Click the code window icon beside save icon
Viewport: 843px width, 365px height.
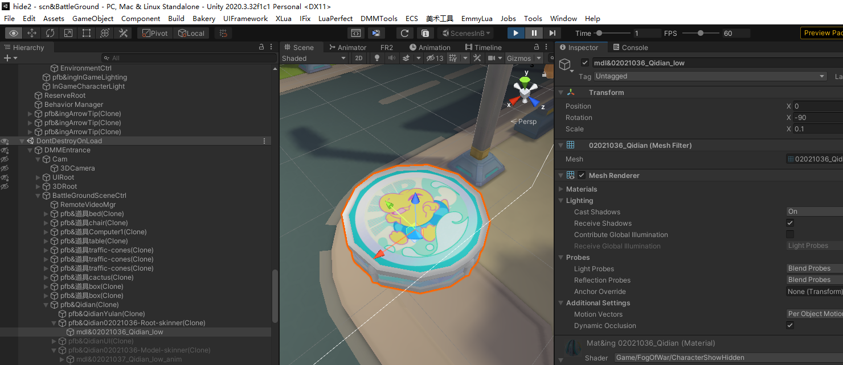point(356,33)
